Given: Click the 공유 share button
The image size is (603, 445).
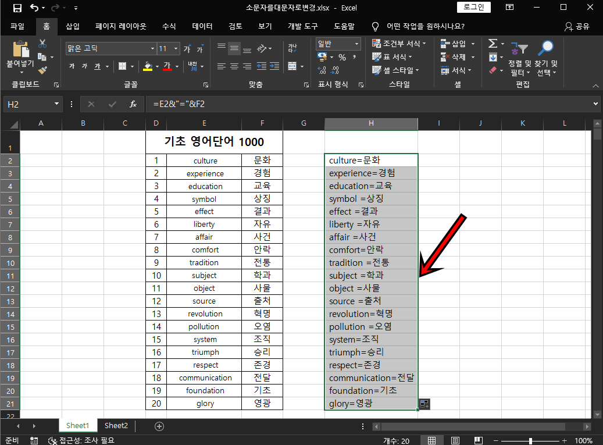Looking at the screenshot, I should pos(577,26).
